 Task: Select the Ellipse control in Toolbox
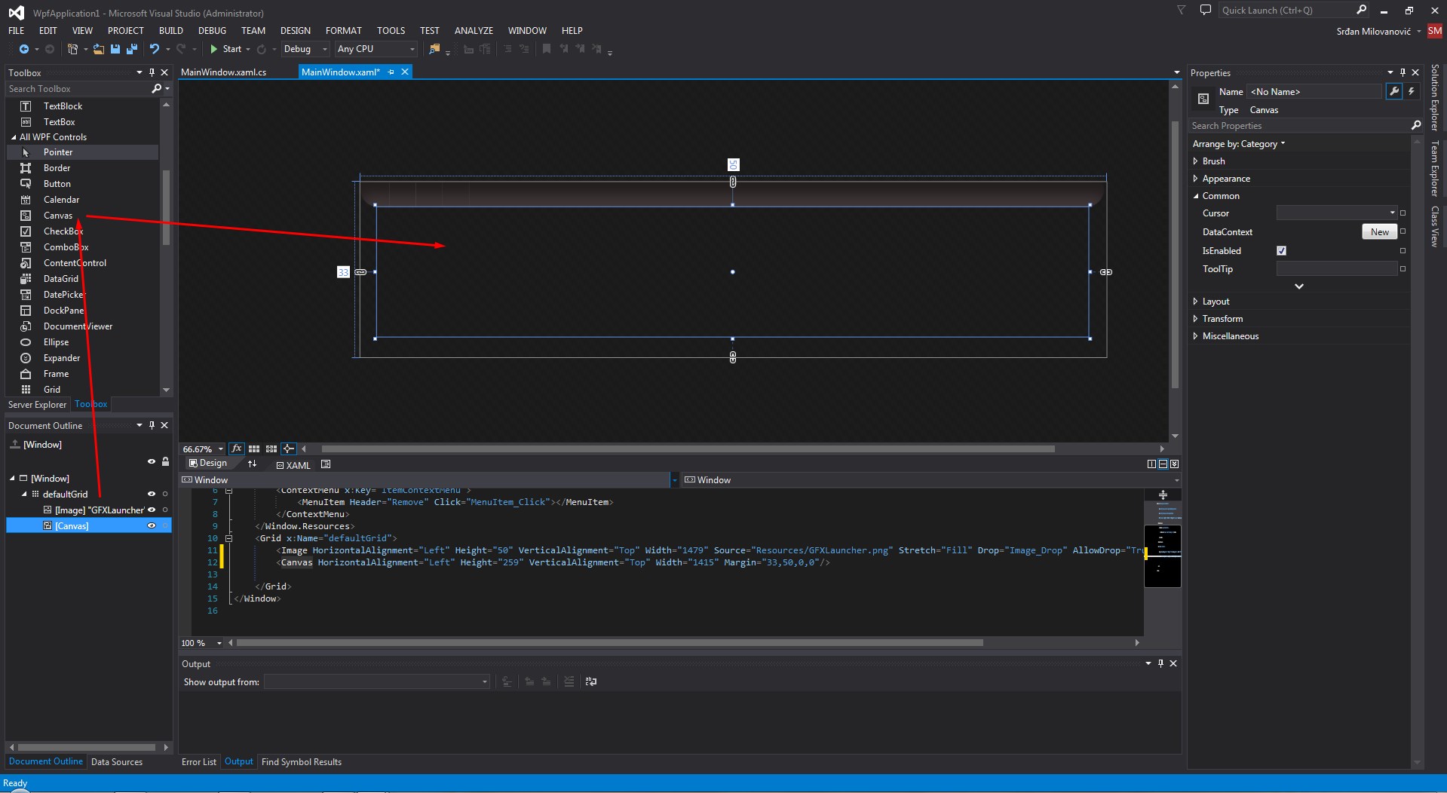tap(56, 342)
